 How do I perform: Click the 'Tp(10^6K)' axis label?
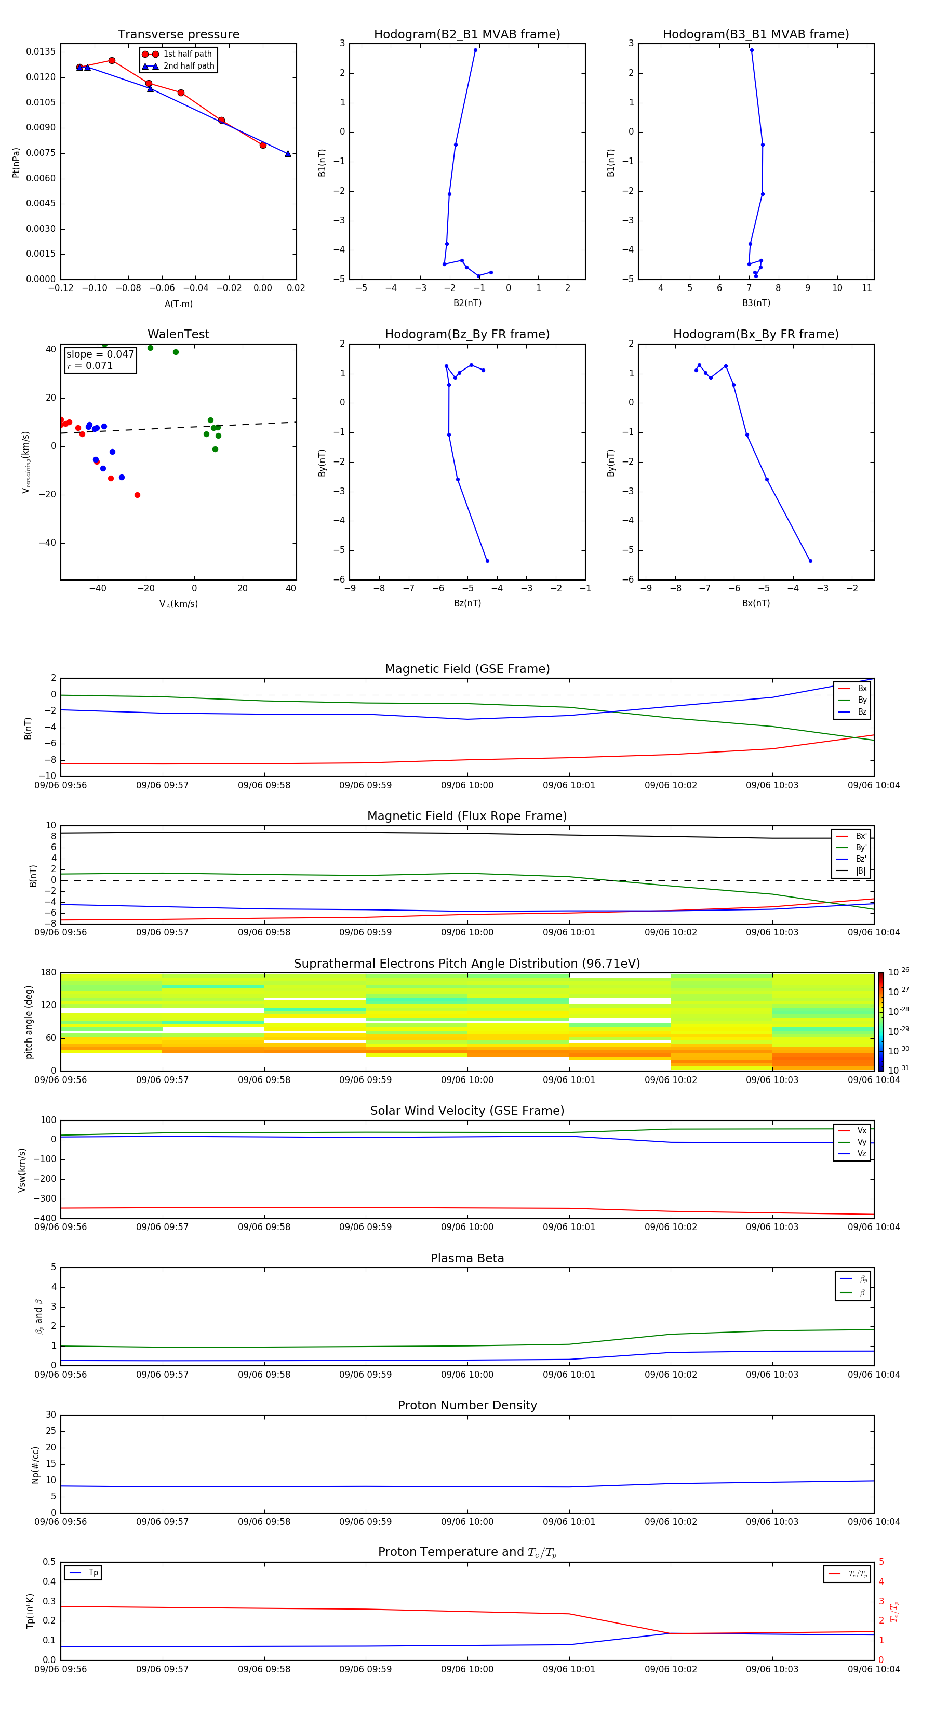(x=30, y=1611)
